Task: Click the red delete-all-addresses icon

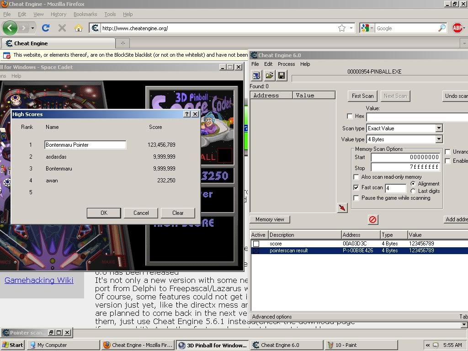Action: [373, 220]
